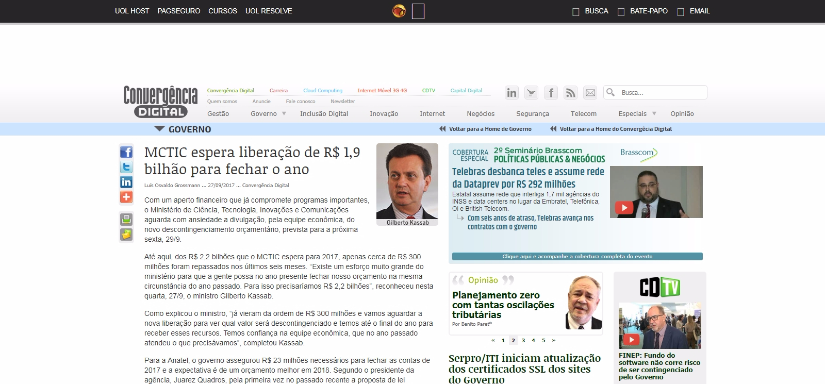The height and width of the screenshot is (384, 825).
Task: Click 'Clique aqui e acompanhe a cobertura' button
Action: pyautogui.click(x=577, y=256)
